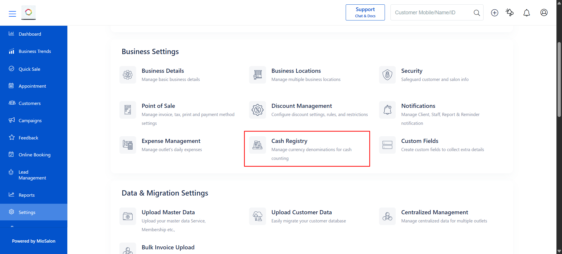Click the Bulk Invoice Upload icon
Screen dimensions: 562x254
(x=128, y=249)
